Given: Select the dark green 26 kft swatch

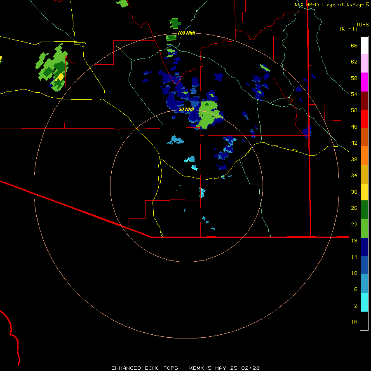Looking at the screenshot, I should pos(364,210).
